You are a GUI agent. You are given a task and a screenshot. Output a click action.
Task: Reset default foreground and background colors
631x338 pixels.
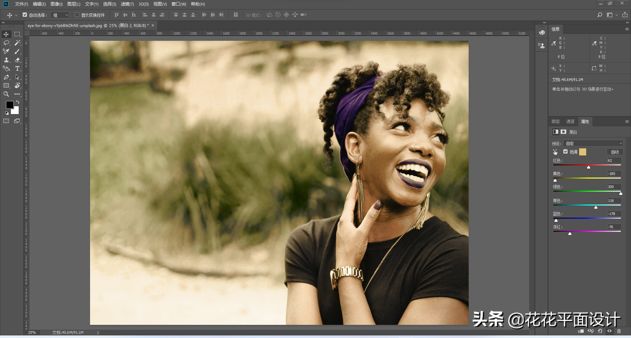pos(7,113)
